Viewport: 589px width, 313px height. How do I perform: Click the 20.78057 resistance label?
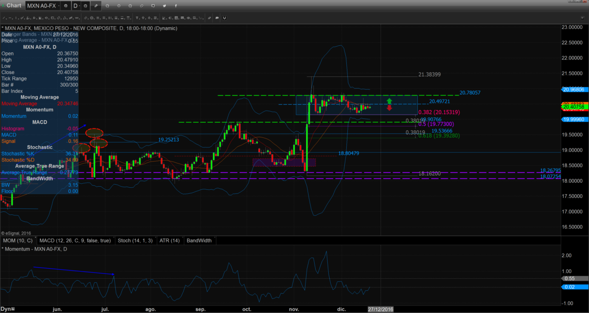[470, 93]
